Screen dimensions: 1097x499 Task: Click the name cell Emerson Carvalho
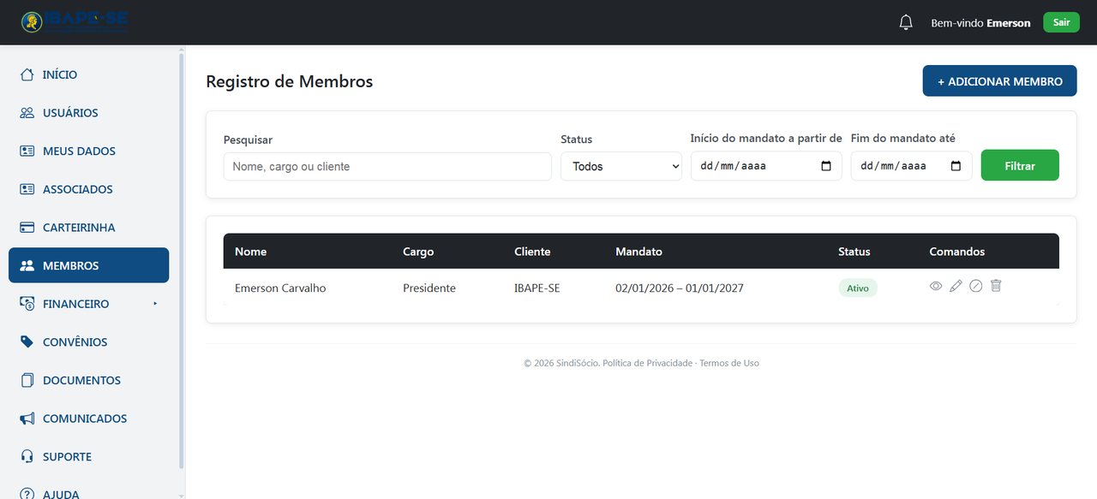point(280,288)
